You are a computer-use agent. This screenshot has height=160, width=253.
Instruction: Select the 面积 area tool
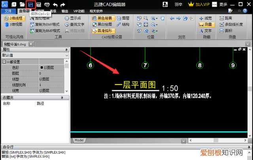226,31
